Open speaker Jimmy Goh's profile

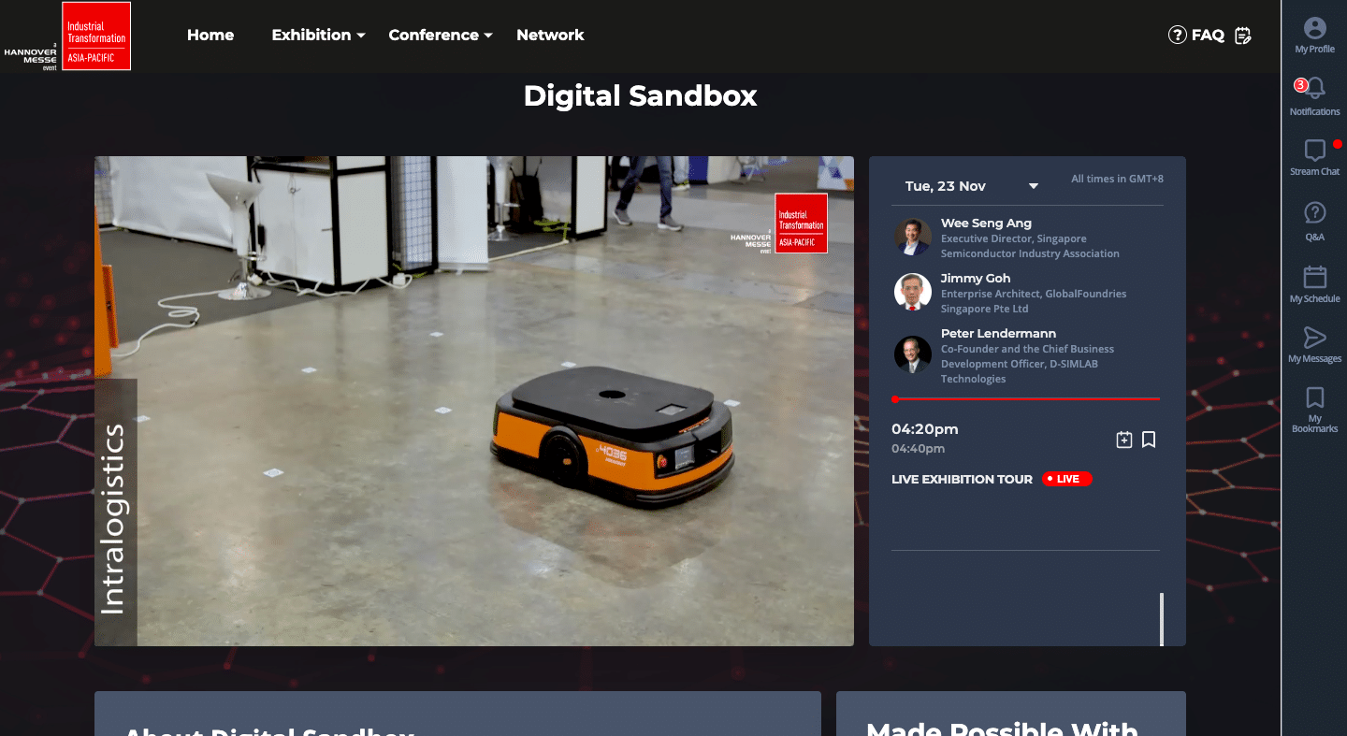(976, 278)
